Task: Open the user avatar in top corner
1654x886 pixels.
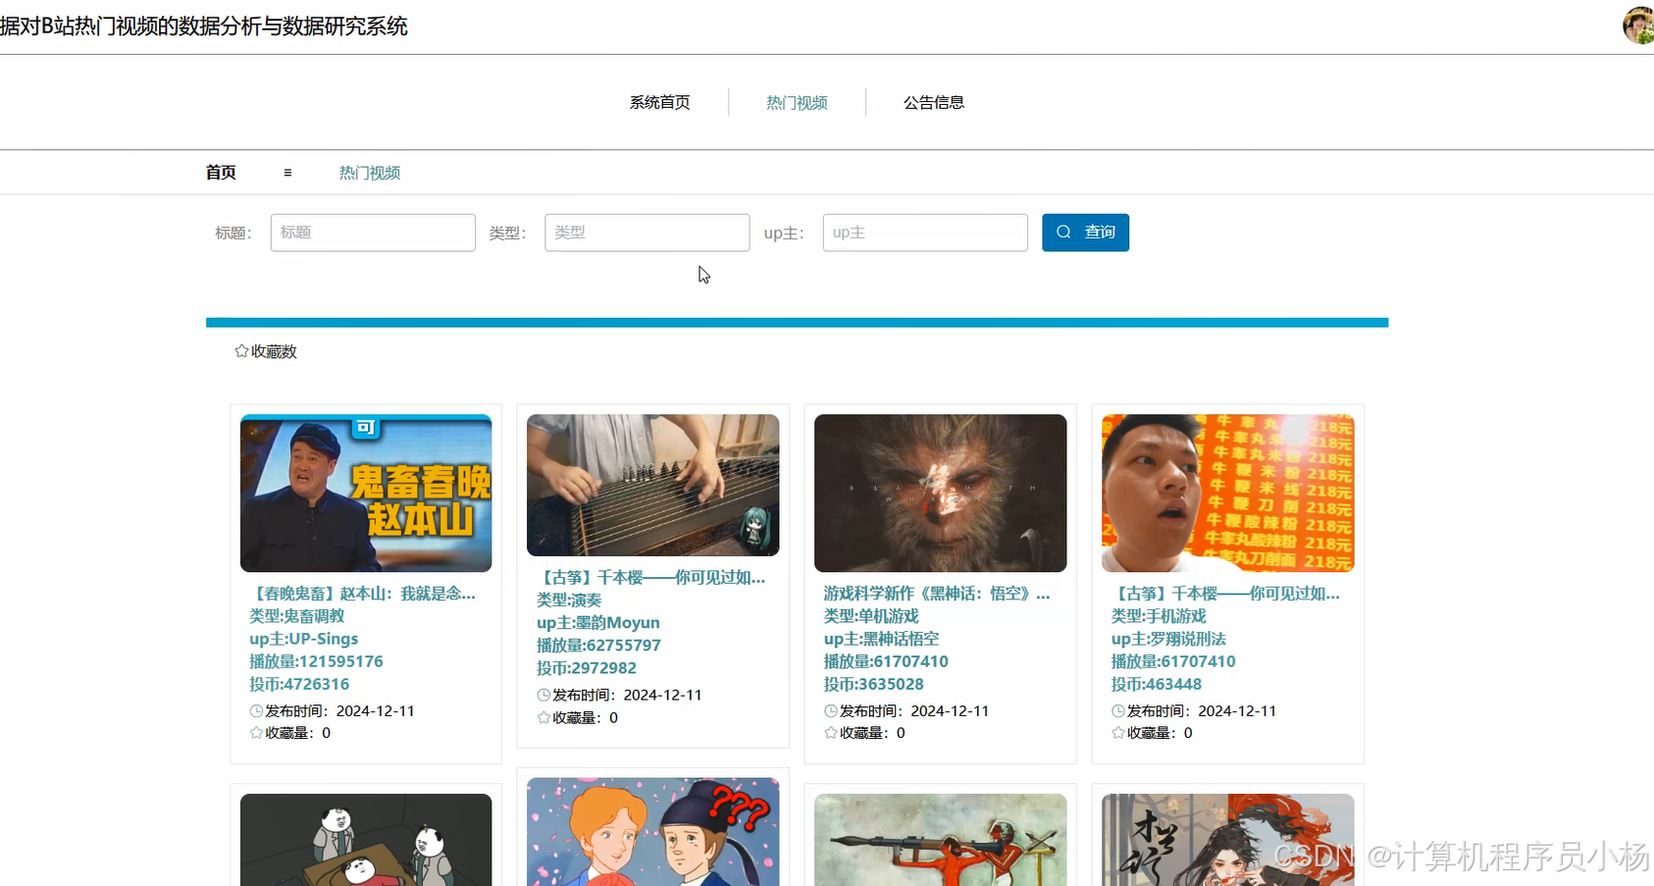Action: (1638, 26)
